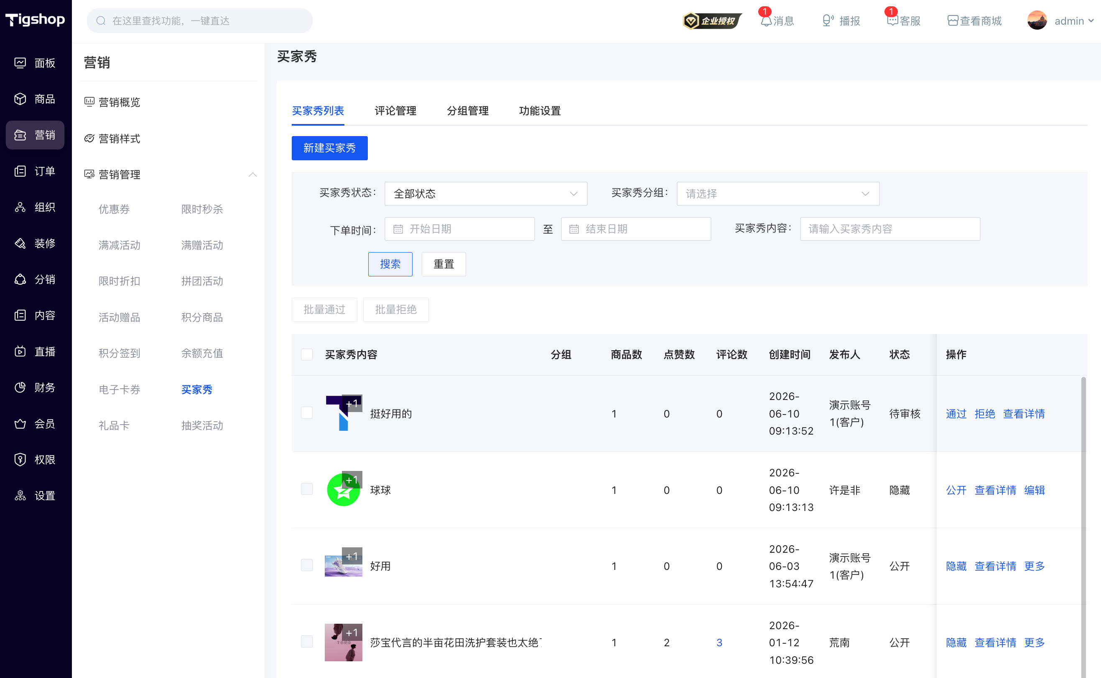Open the 直播 live sidebar icon
Screen dimensions: 1101x678
pyautogui.click(x=20, y=352)
